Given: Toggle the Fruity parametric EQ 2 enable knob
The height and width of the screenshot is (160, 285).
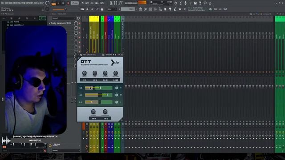Looking at the screenshot, I should [76, 23].
